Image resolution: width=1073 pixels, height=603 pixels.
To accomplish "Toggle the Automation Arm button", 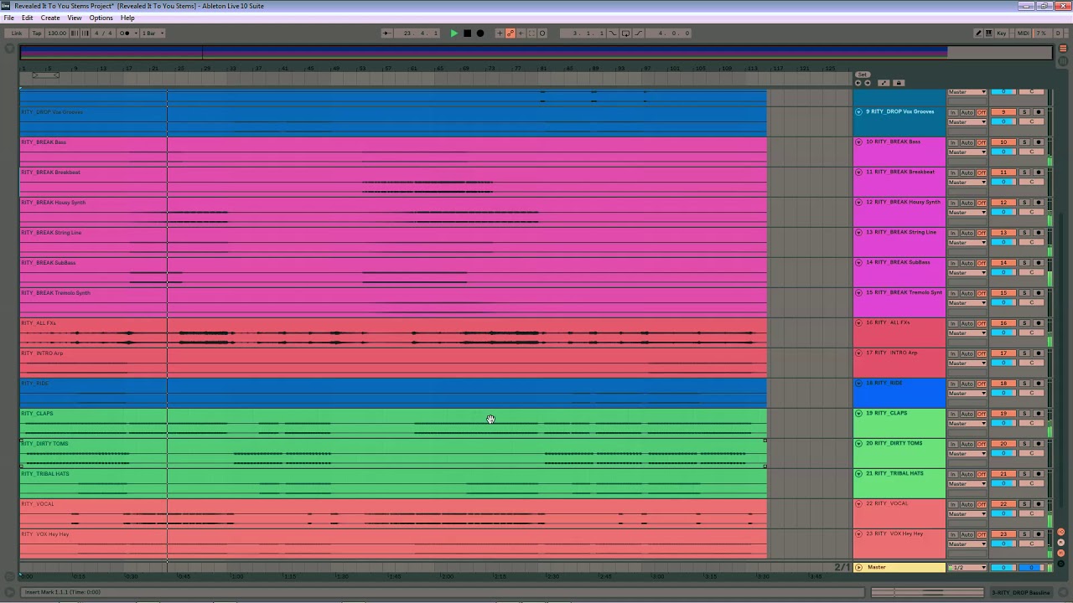I will tap(511, 33).
